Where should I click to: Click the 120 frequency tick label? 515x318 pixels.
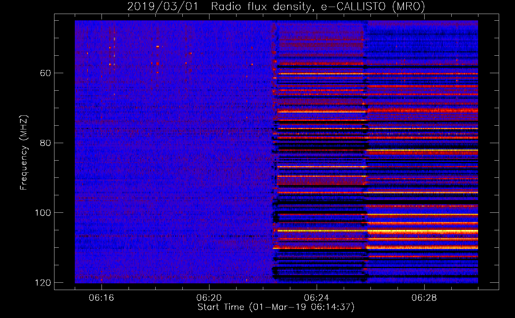click(x=43, y=283)
